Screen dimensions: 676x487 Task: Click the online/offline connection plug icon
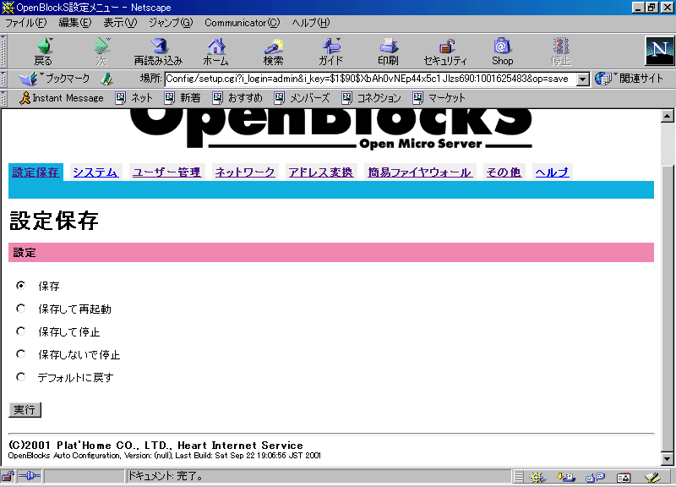coord(30,476)
